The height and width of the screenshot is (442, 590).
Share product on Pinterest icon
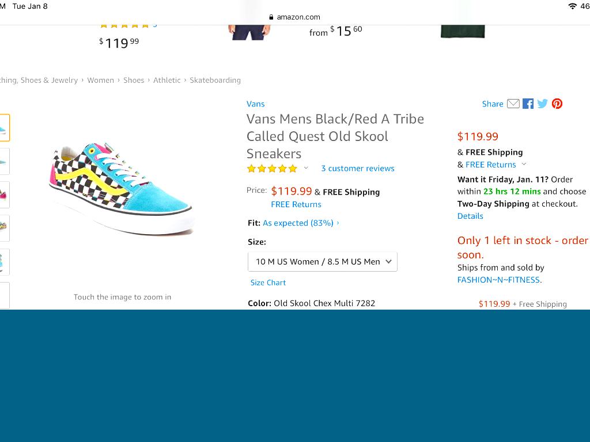coord(557,104)
